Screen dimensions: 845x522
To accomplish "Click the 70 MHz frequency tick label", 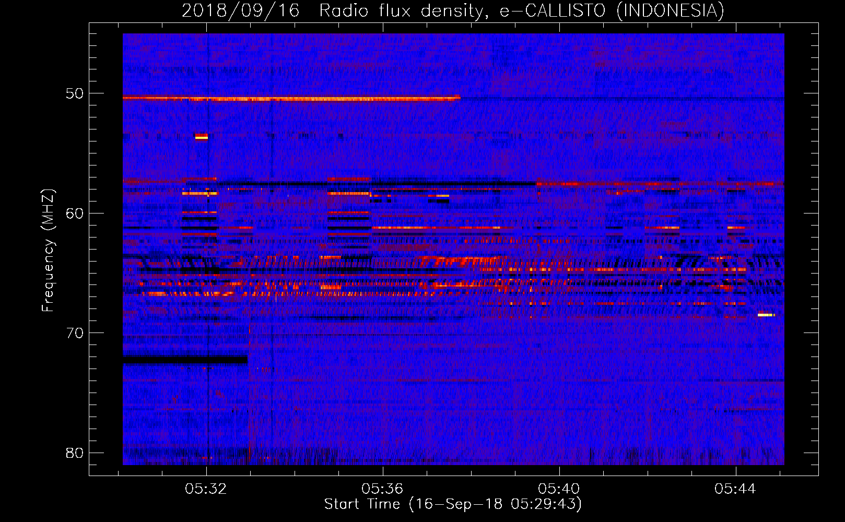I will [75, 333].
